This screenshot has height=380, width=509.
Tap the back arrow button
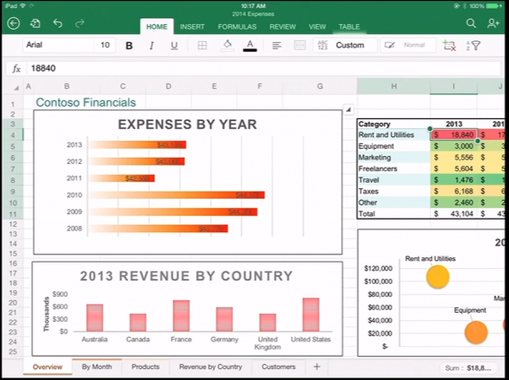pos(13,23)
